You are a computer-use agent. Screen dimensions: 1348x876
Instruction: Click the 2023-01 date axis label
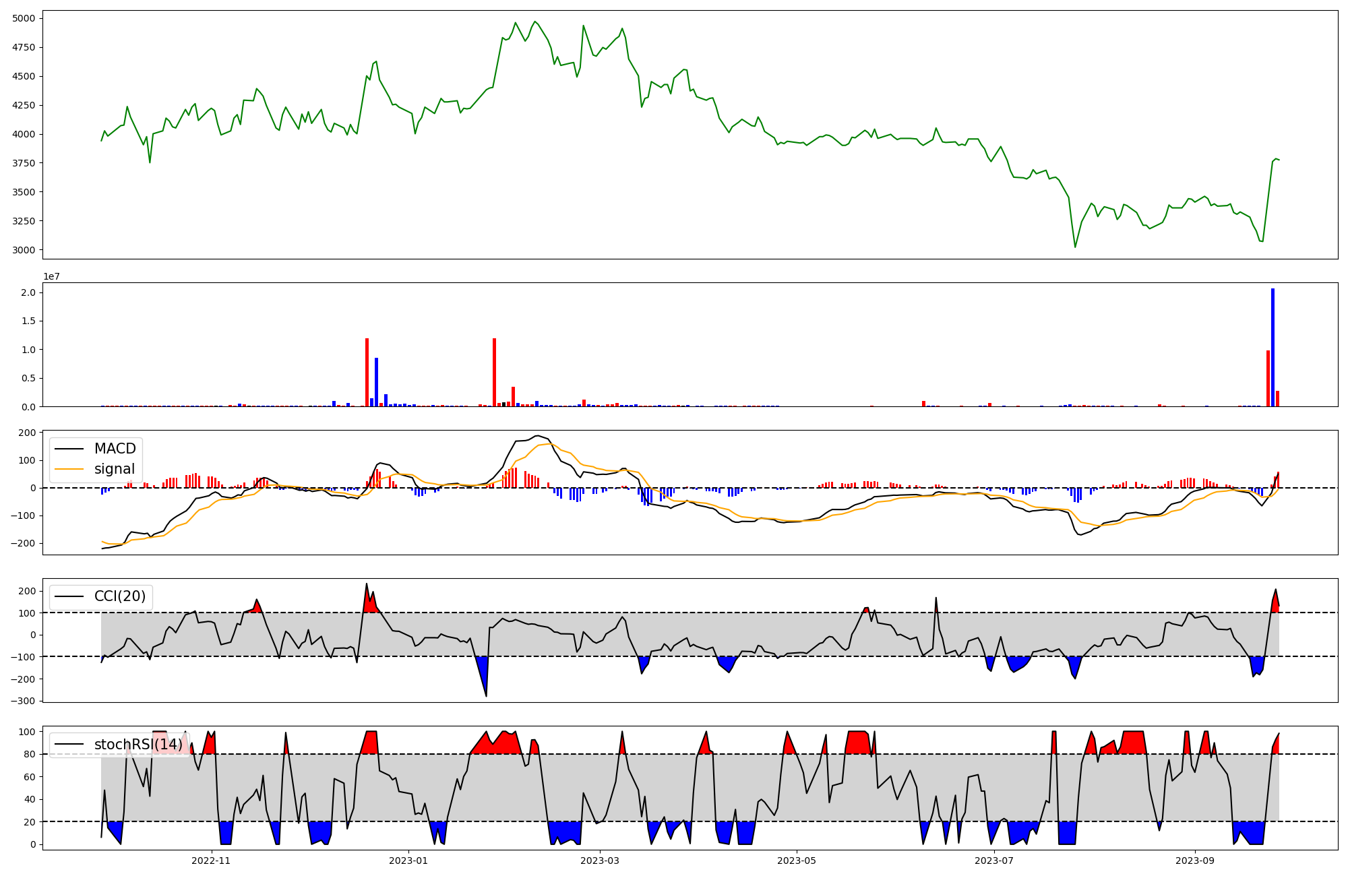pos(408,861)
